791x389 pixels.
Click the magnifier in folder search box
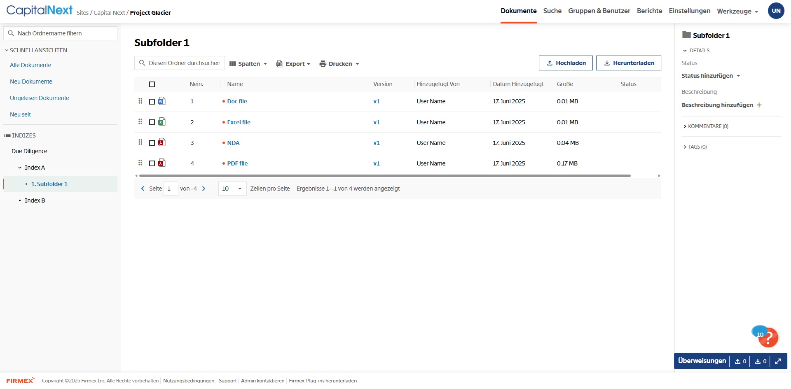click(x=142, y=63)
